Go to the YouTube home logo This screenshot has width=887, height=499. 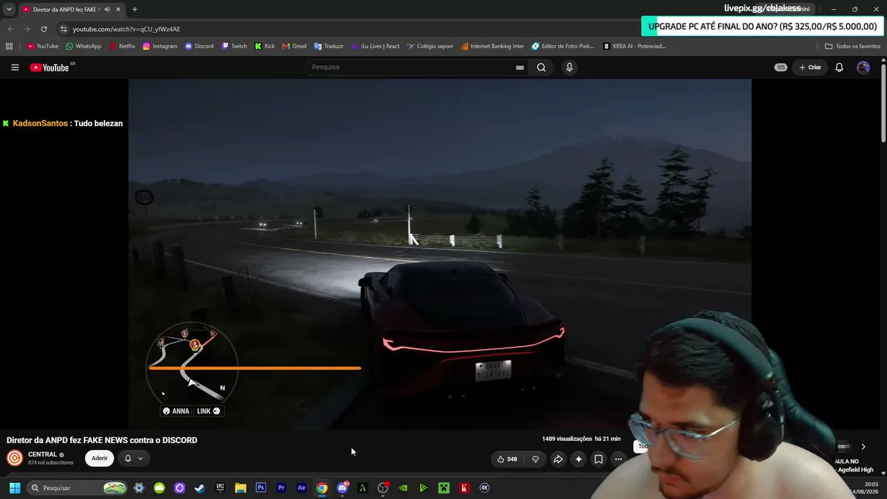[50, 67]
